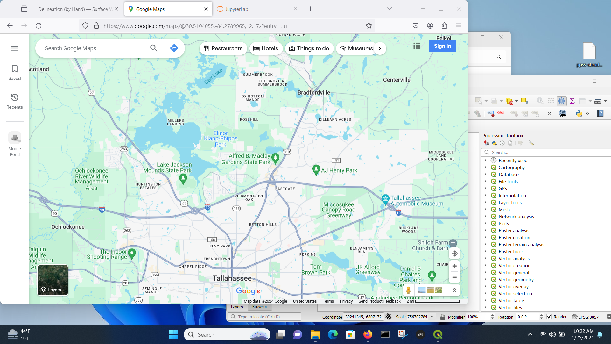This screenshot has height=344, width=611.
Task: Open Firefox Pocket save icon
Action: (x=416, y=26)
